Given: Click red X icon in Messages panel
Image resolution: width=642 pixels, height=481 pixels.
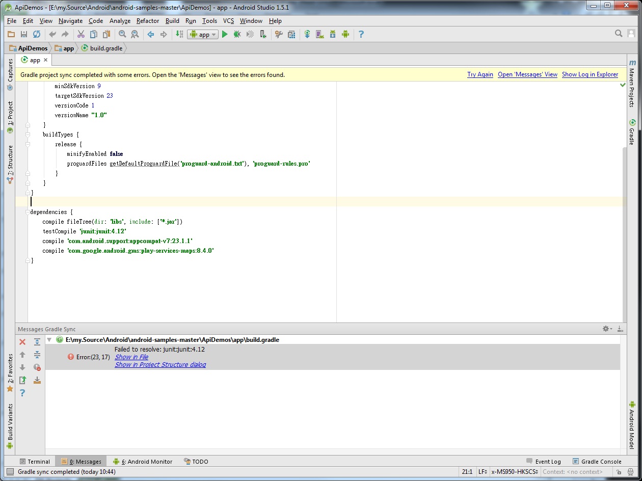Looking at the screenshot, I should (22, 342).
